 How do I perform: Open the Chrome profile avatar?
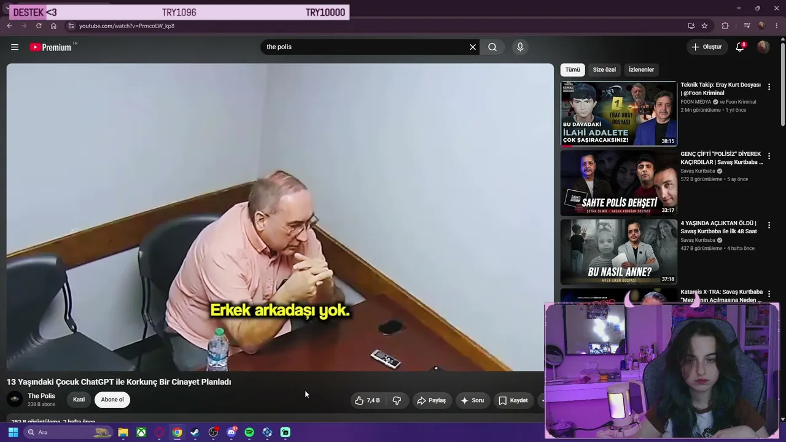(761, 26)
